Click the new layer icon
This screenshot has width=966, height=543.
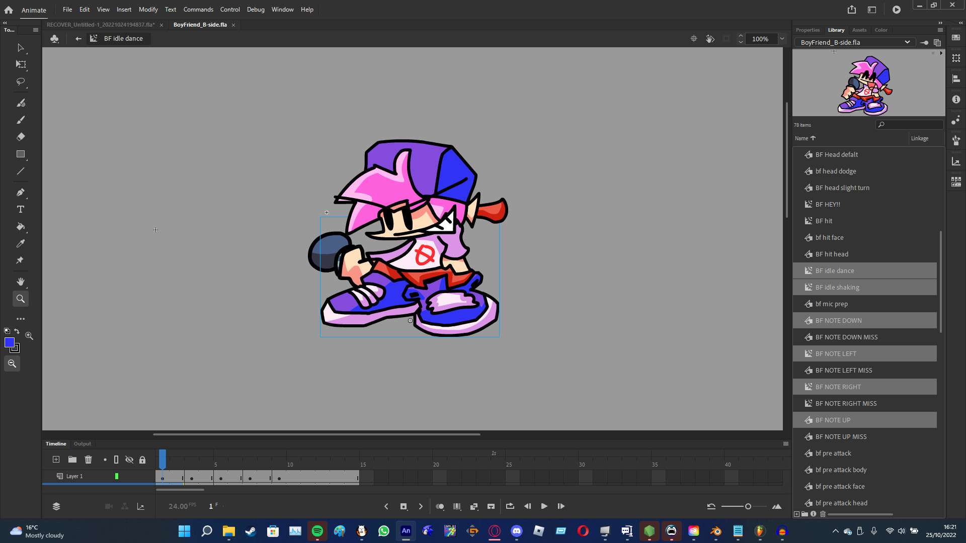[x=56, y=460]
